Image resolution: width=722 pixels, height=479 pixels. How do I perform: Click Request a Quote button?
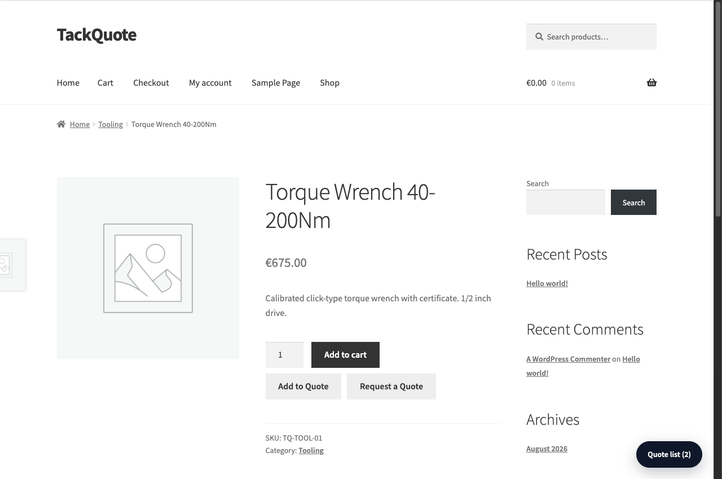click(391, 386)
